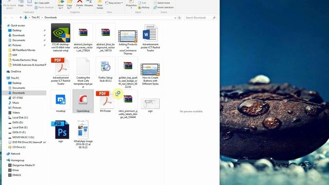Select the Advertisement poster ICT Rashid PDF file
This screenshot has height=185, width=329.
[x=61, y=71]
